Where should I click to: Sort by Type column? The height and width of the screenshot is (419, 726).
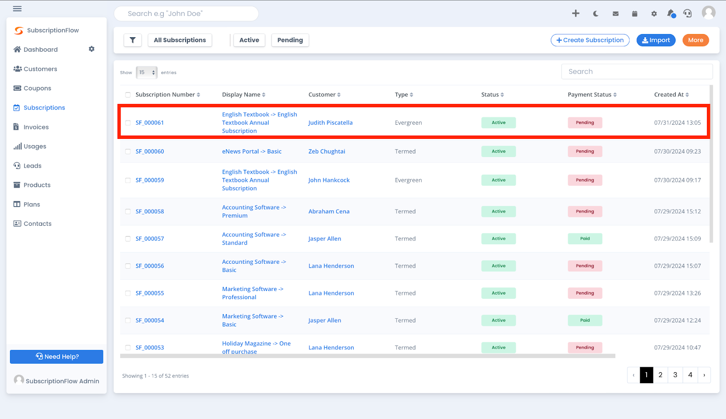[x=404, y=94]
